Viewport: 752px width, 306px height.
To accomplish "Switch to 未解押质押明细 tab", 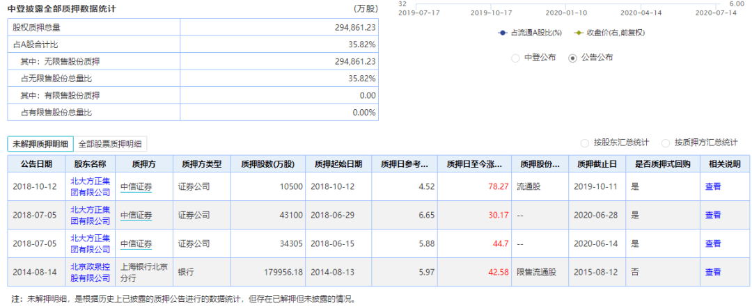I will [x=40, y=144].
